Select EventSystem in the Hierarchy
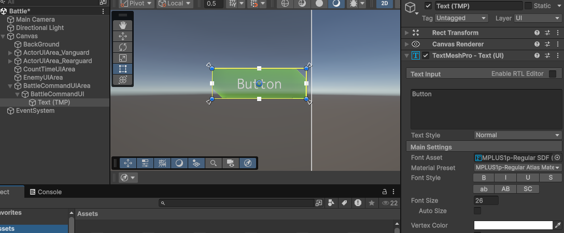This screenshot has width=564, height=233. pyautogui.click(x=35, y=111)
